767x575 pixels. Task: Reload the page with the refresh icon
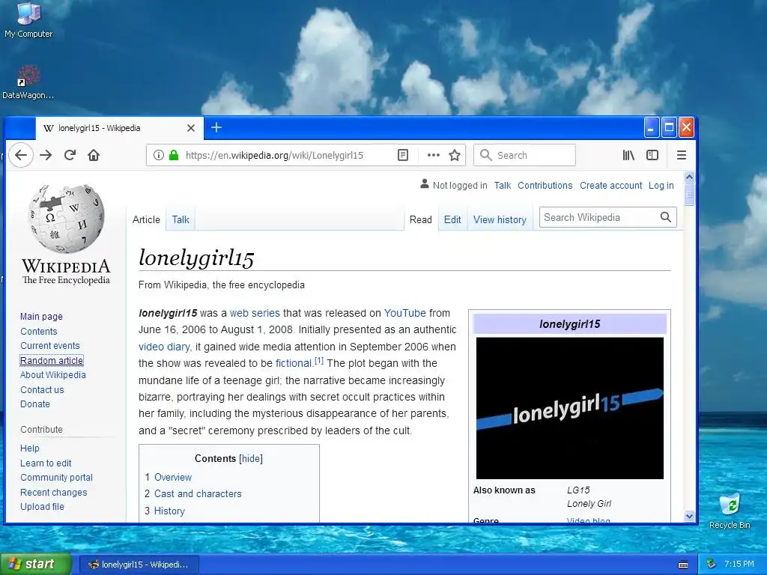pos(70,156)
